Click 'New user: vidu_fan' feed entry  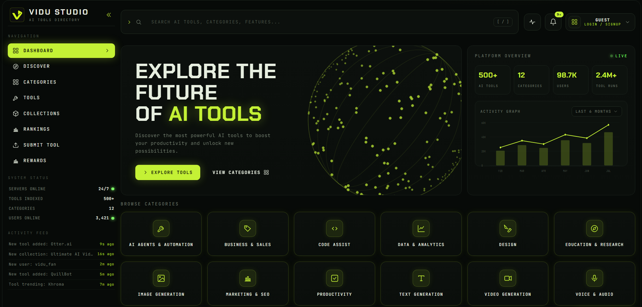pyautogui.click(x=61, y=264)
